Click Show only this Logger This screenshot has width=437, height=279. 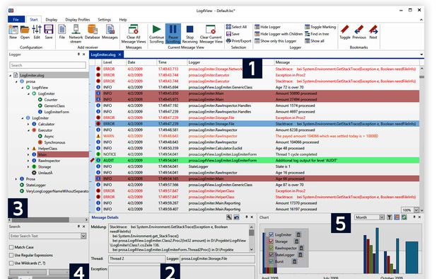tap(275, 41)
